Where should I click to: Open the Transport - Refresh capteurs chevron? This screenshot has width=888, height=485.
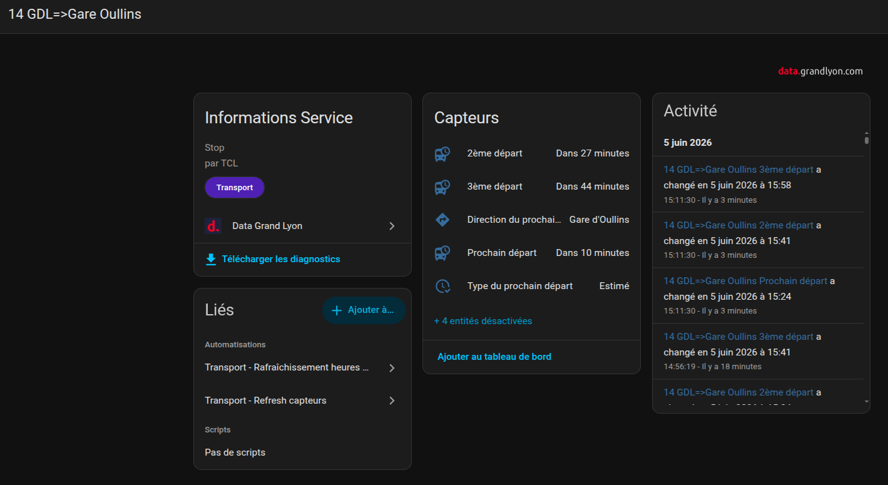point(392,401)
